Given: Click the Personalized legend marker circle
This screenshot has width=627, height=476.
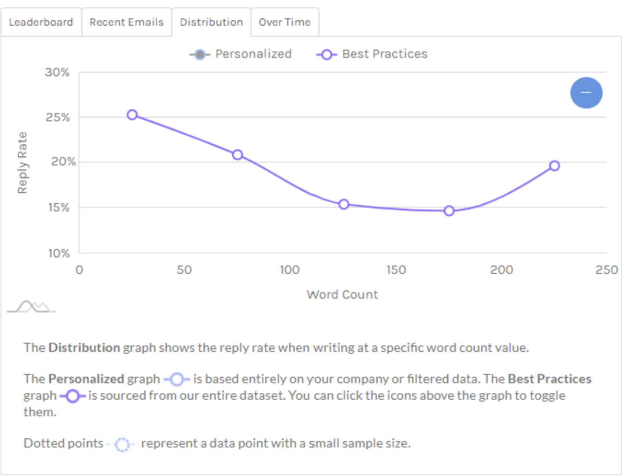Looking at the screenshot, I should click(200, 54).
